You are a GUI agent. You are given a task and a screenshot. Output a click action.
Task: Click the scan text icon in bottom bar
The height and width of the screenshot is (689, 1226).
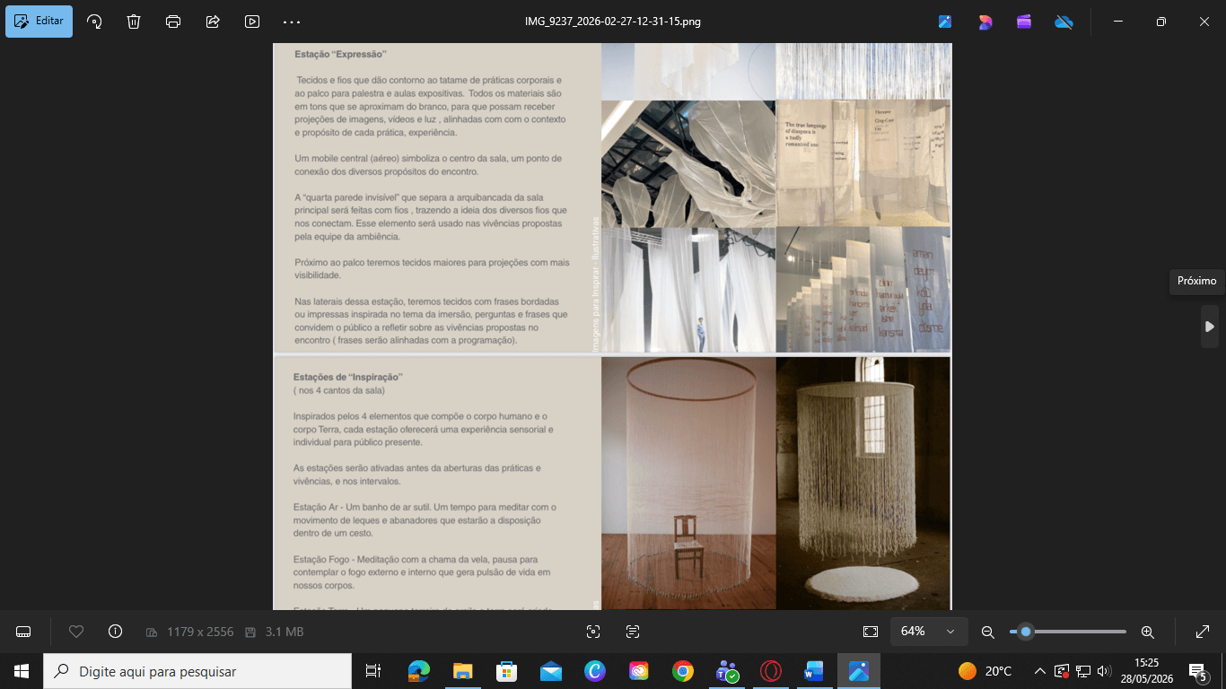click(633, 632)
